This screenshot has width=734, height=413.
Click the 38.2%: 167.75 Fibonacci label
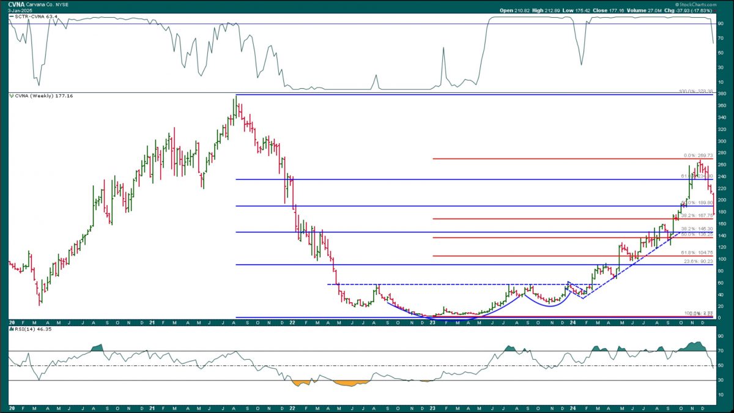click(699, 215)
